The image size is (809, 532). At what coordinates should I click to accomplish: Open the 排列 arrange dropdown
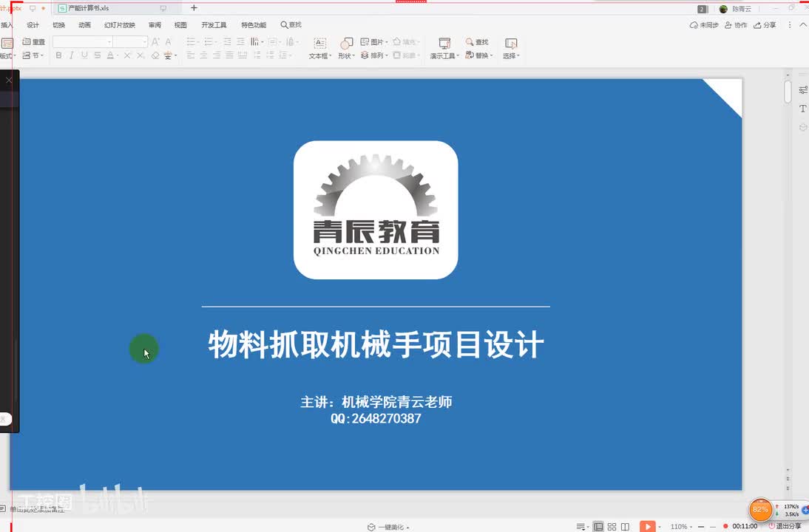[373, 55]
